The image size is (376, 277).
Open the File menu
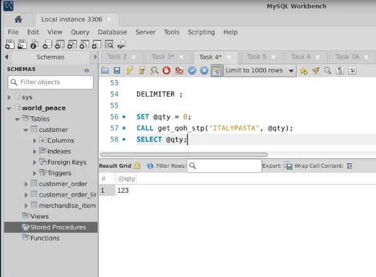13,32
